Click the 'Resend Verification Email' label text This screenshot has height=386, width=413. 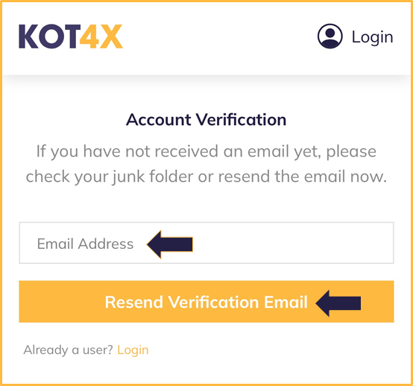[x=206, y=302]
